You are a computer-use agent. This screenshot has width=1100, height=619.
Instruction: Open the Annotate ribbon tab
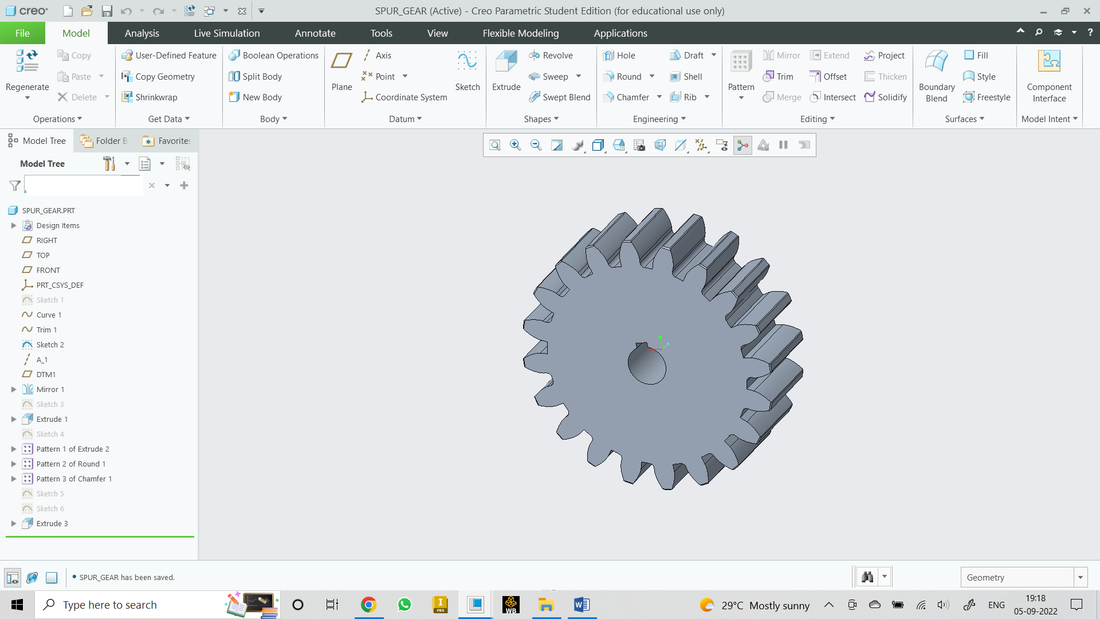pyautogui.click(x=315, y=33)
